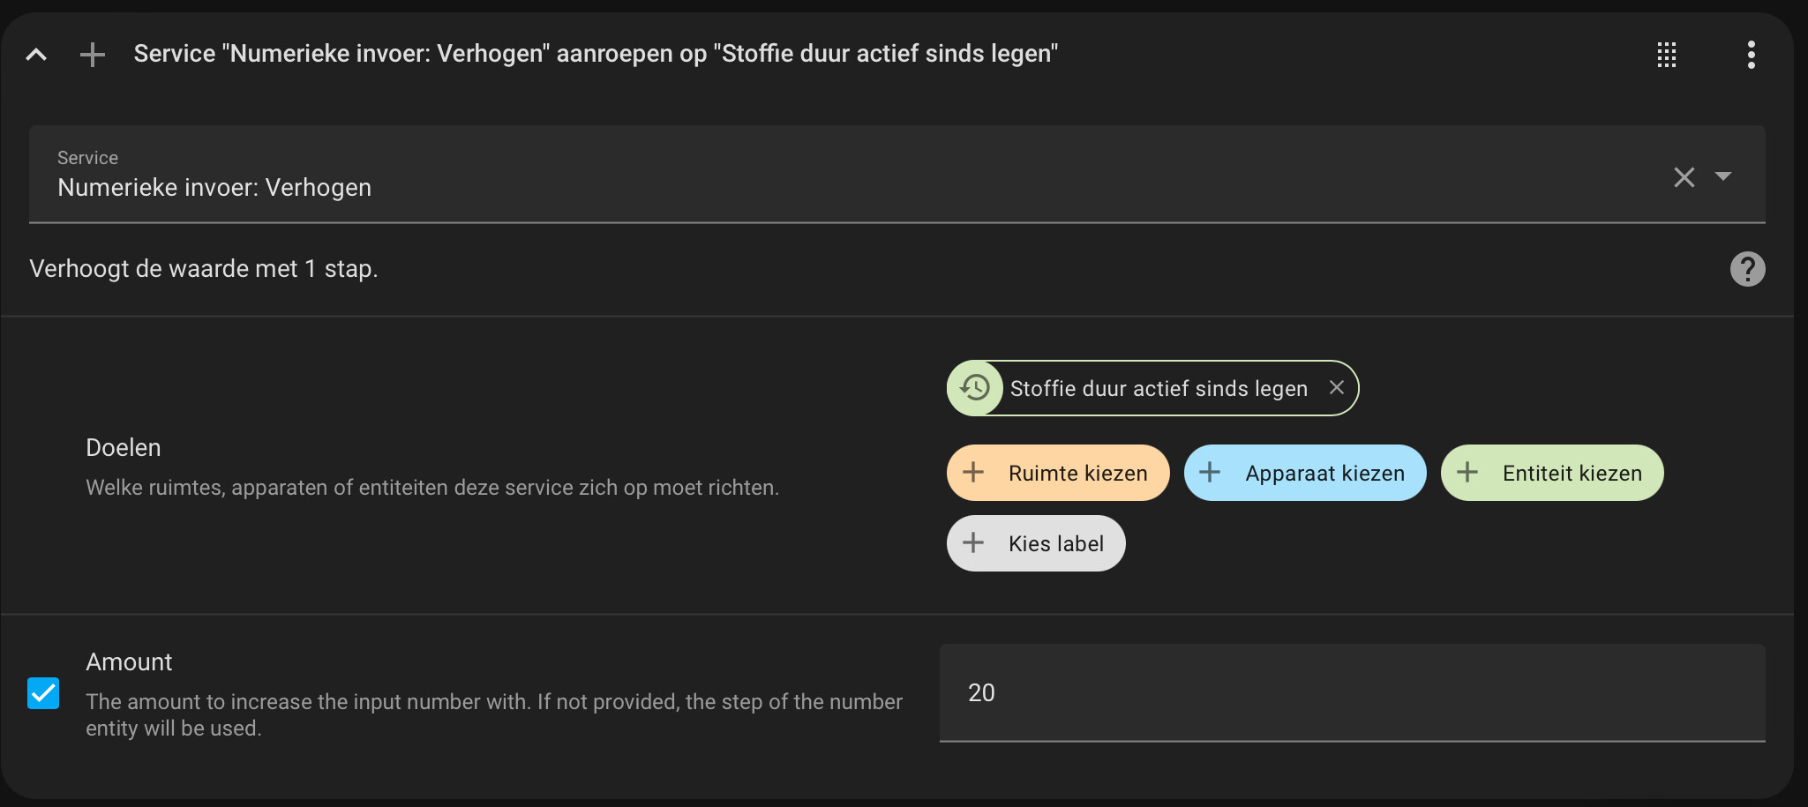Disable the Amount checkbox
1808x807 pixels.
coord(41,694)
